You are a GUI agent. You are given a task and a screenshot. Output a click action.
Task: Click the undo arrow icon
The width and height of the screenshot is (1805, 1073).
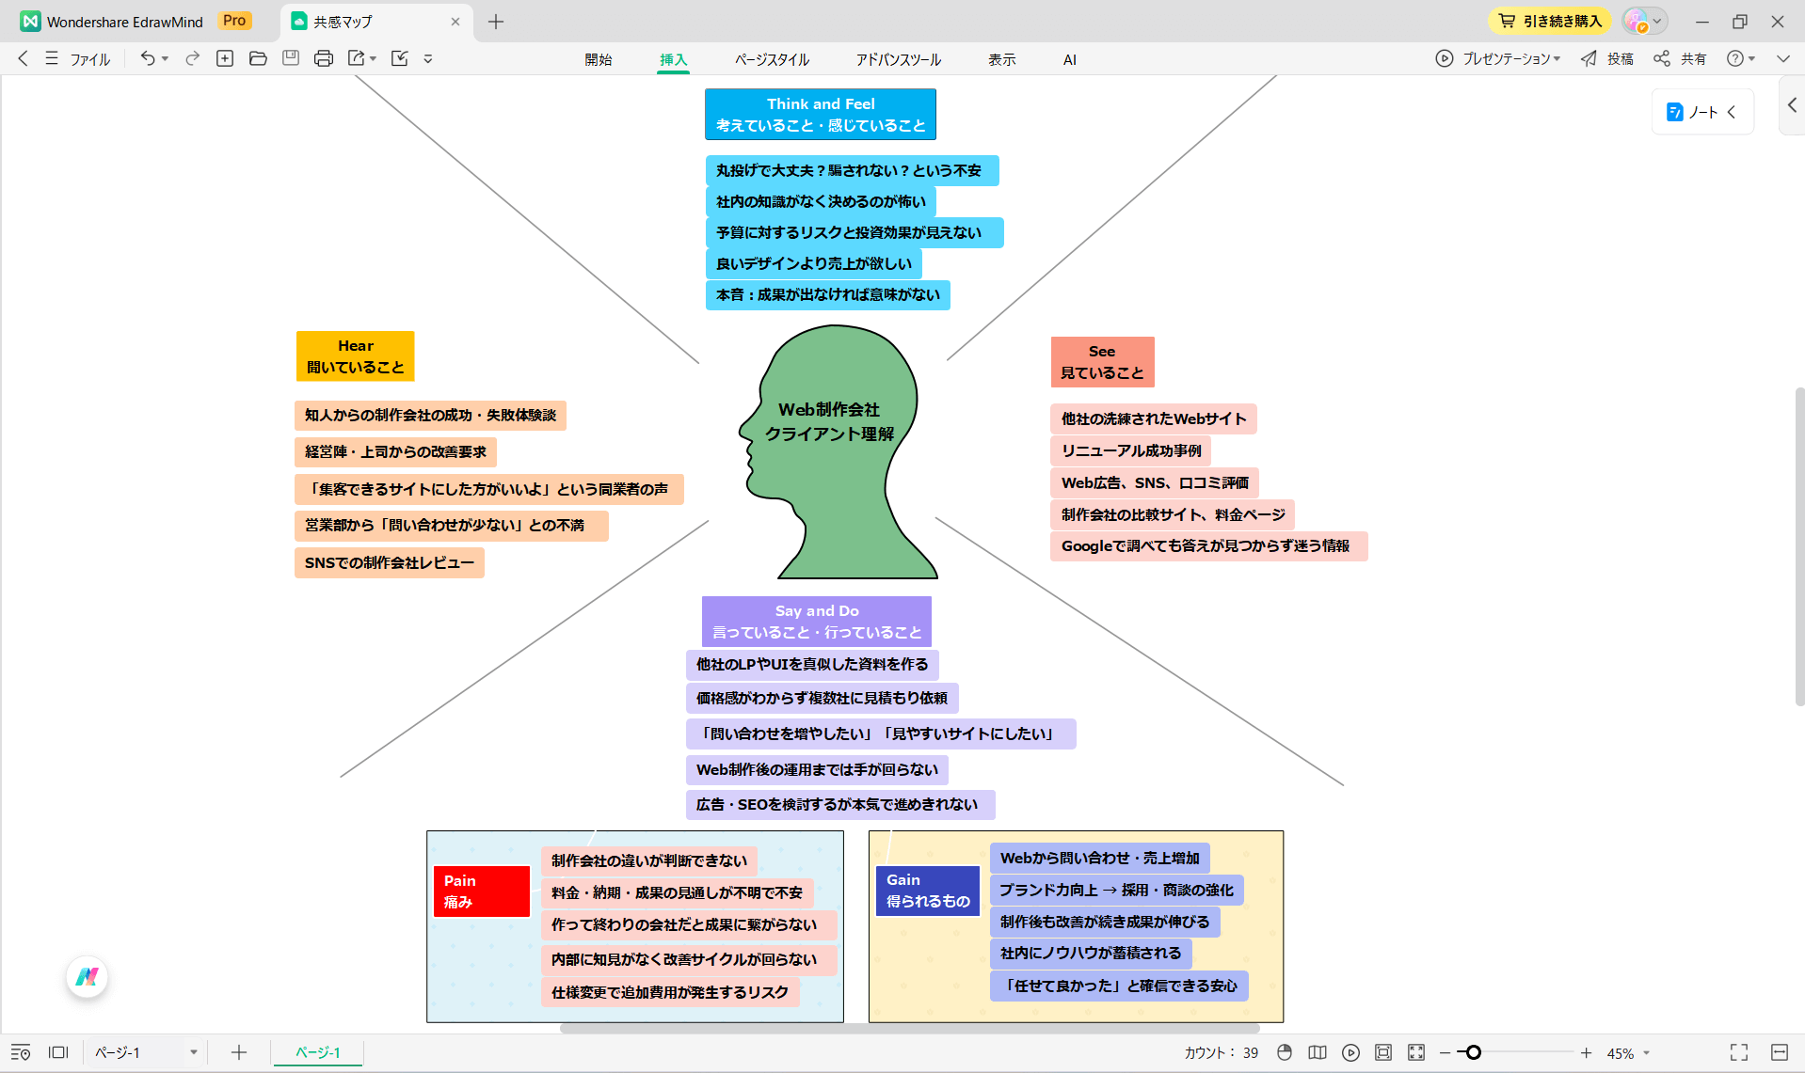pyautogui.click(x=147, y=58)
